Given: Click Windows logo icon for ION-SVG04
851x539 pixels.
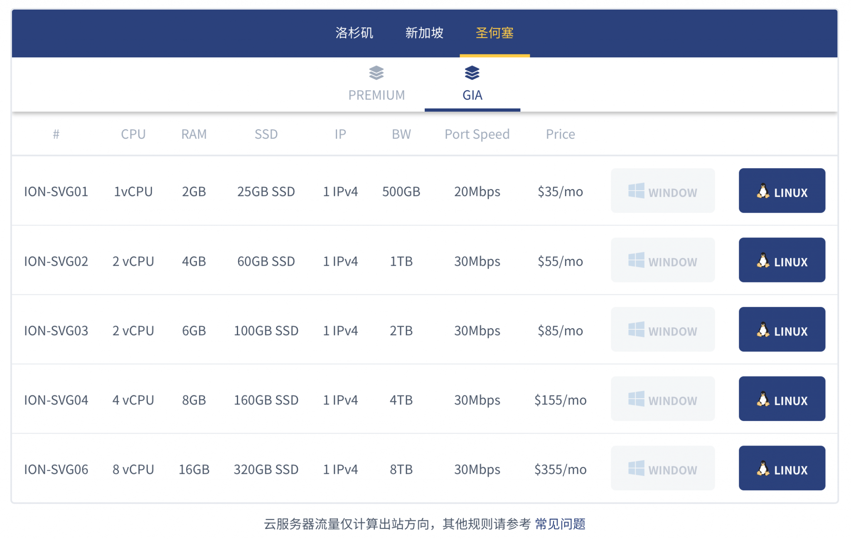Looking at the screenshot, I should [636, 399].
